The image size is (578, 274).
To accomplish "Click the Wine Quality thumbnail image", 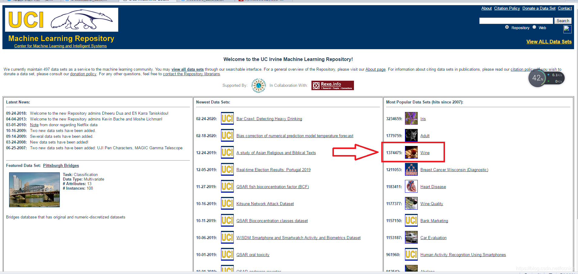I will pos(411,204).
